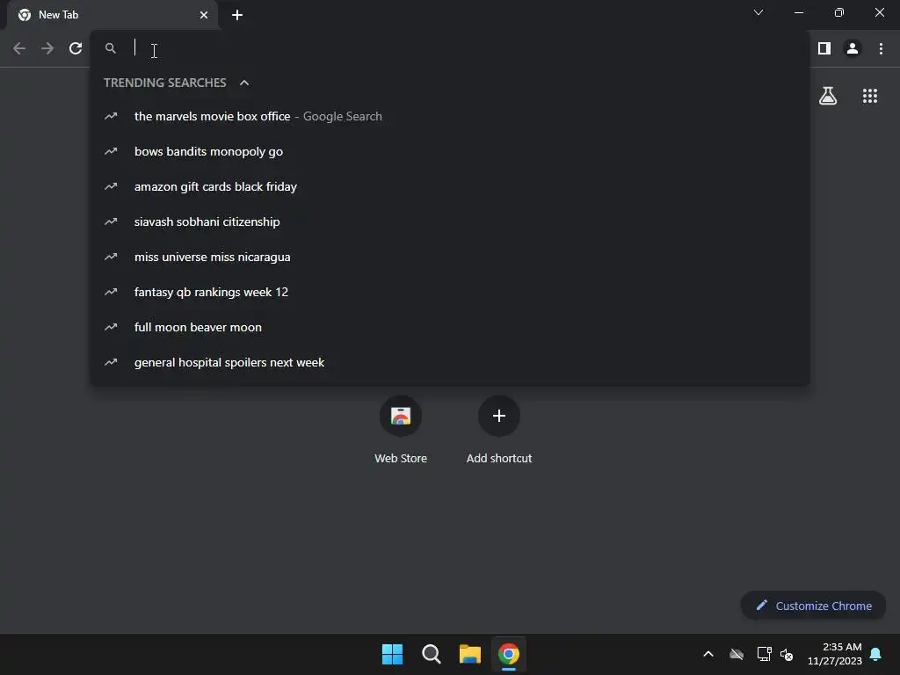Open the Web Store shortcut
This screenshot has width=900, height=675.
tap(401, 431)
